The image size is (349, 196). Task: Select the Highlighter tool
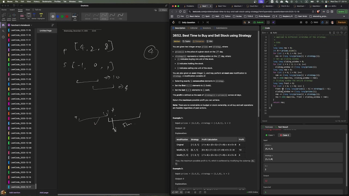pos(41,16)
